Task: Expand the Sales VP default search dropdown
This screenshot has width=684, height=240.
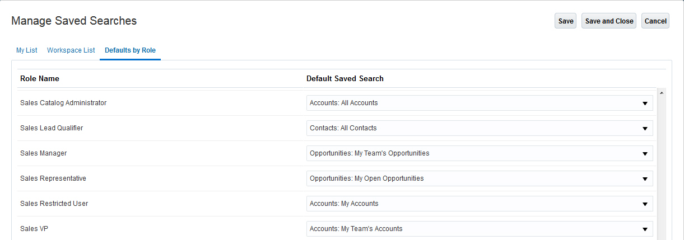Action: click(x=480, y=229)
